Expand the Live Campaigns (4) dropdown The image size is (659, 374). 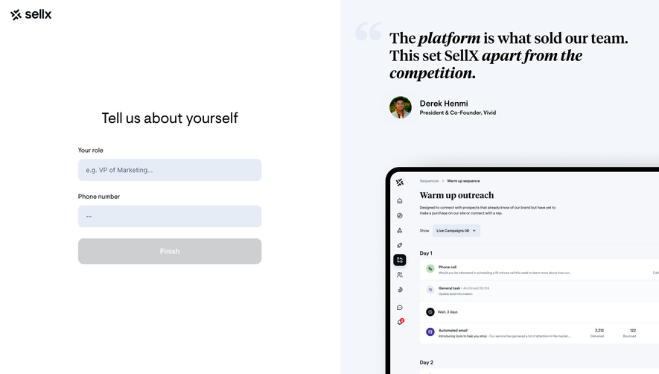456,230
